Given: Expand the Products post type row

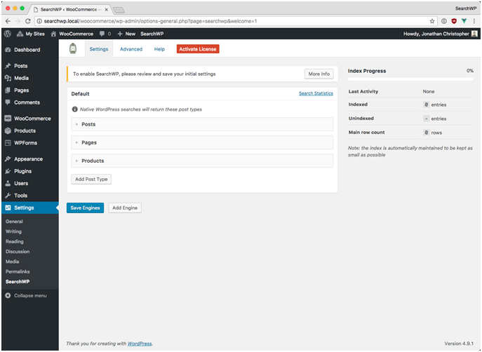Looking at the screenshot, I should click(202, 161).
